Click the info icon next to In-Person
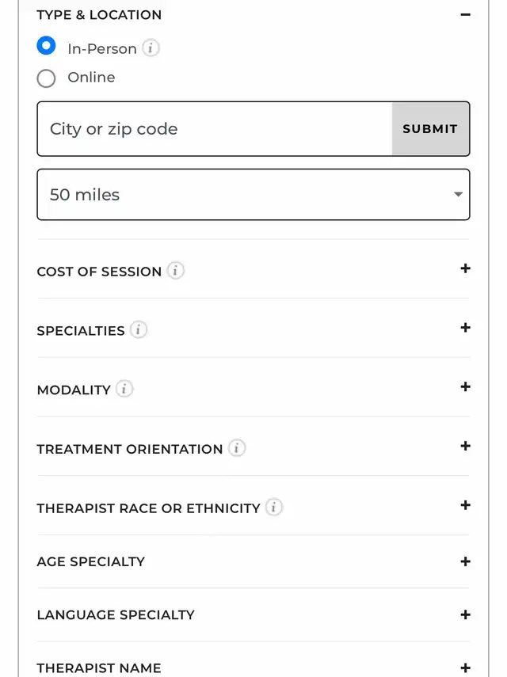This screenshot has width=507, height=677. pos(151,48)
